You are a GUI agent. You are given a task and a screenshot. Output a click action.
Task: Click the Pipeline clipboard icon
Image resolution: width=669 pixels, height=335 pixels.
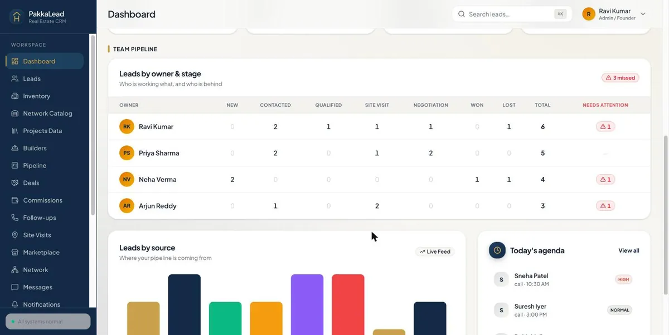point(15,165)
